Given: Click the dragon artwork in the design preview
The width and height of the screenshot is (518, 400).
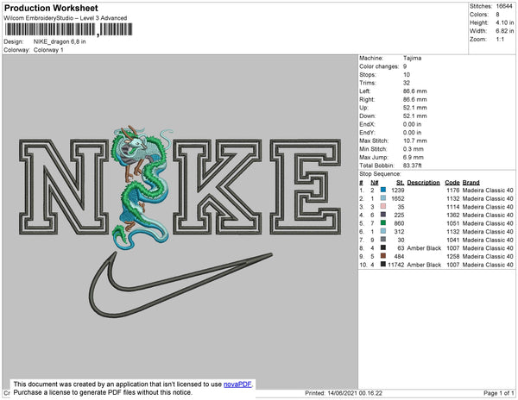Looking at the screenshot, I should click(x=142, y=187).
